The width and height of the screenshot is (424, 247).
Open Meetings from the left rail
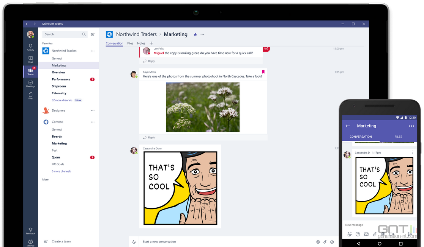click(30, 84)
